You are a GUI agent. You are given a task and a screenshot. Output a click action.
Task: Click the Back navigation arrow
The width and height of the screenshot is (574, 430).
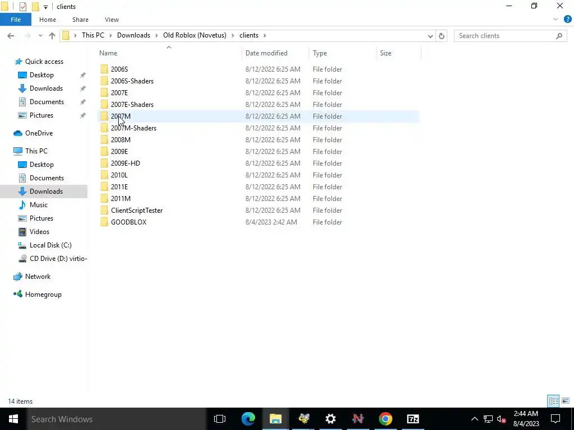[x=11, y=35]
